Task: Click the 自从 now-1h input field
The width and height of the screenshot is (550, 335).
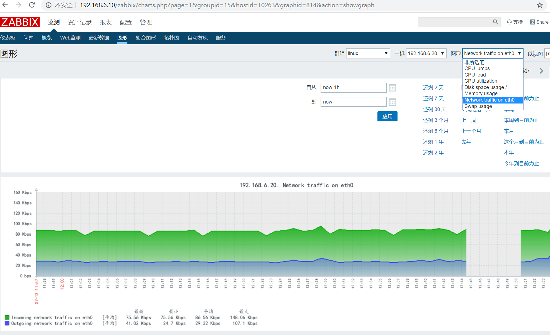Action: click(353, 88)
